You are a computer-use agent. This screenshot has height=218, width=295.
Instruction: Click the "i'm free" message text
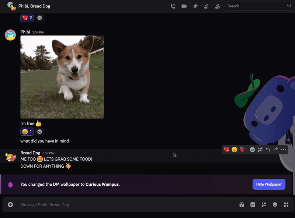[x=27, y=124]
